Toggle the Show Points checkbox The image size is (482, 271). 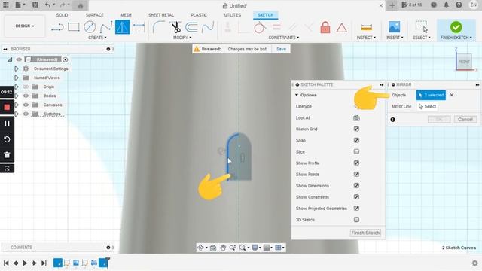point(356,174)
